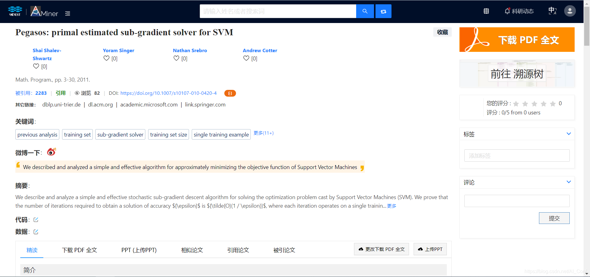
Task: Focus the comment text box
Action: pos(517,201)
